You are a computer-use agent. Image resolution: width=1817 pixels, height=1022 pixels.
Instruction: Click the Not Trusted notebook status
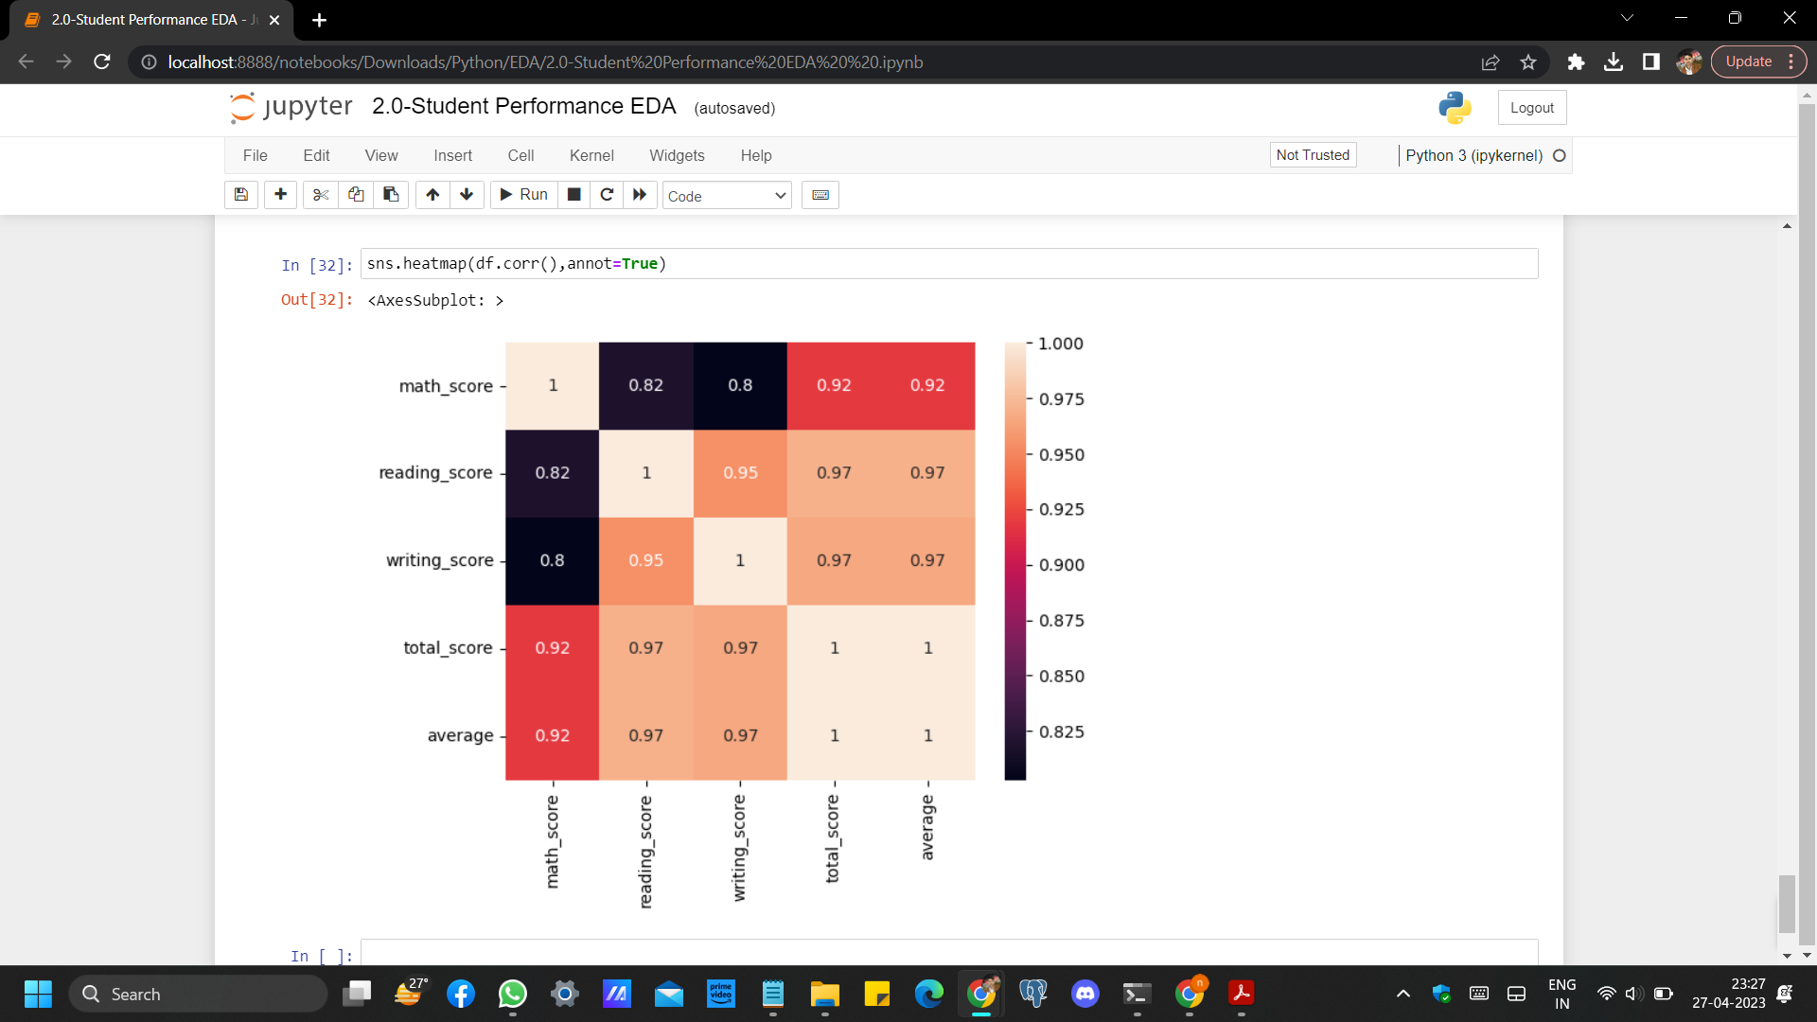[1313, 154]
